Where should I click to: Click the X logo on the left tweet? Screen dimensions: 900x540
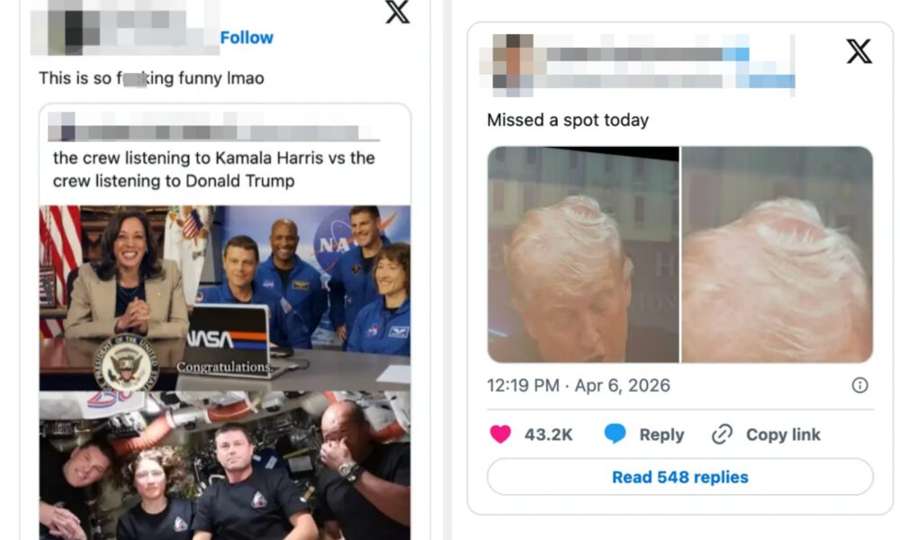pyautogui.click(x=397, y=12)
